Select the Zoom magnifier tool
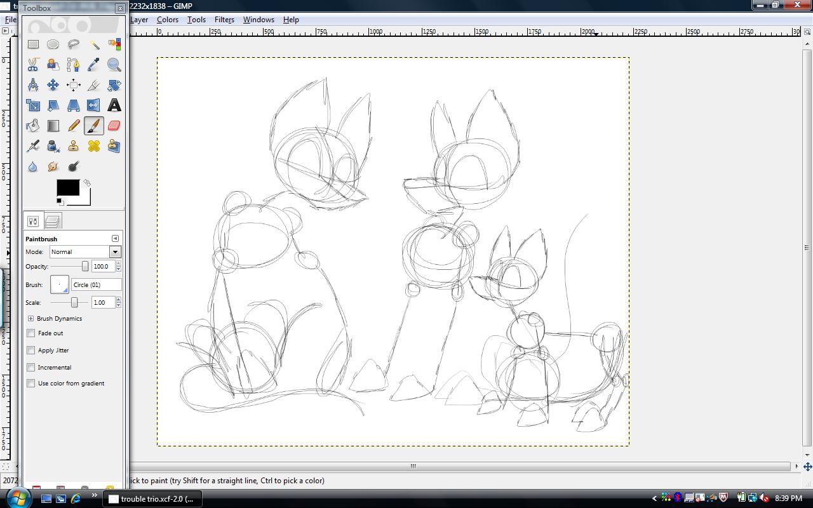 tap(114, 65)
